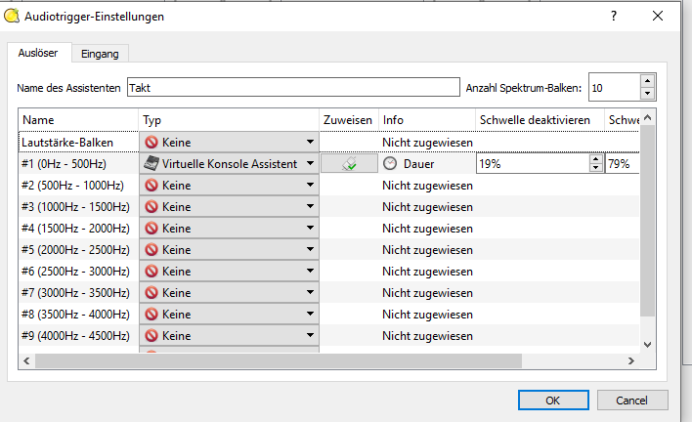
Task: Select the Auslöser tab
Action: click(x=36, y=54)
